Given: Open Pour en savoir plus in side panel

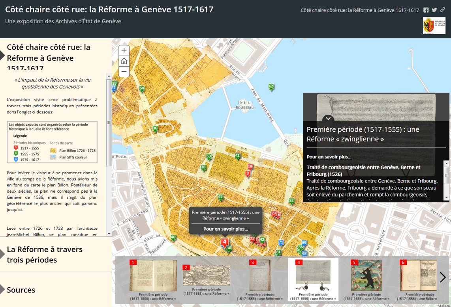Looking at the screenshot, I should click(x=329, y=157).
